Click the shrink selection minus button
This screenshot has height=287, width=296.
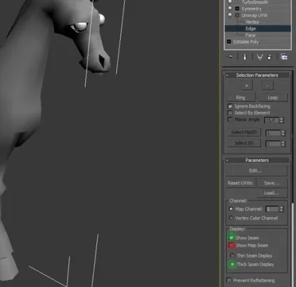(267, 86)
